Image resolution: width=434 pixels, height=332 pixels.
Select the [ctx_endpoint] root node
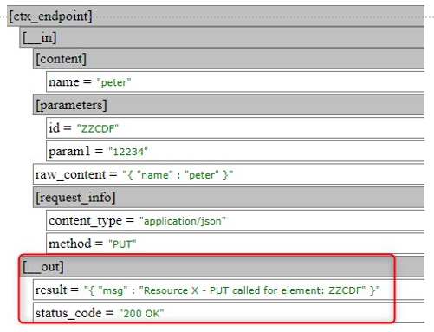pos(216,16)
